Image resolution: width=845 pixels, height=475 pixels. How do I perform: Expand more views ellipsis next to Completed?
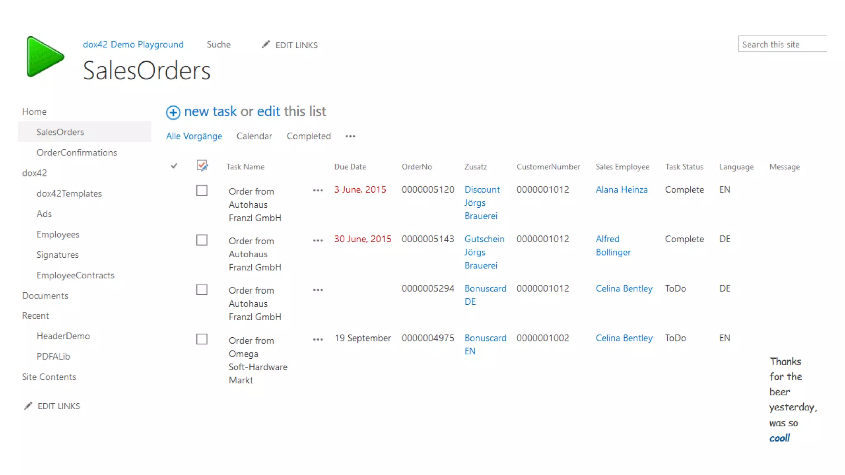(350, 136)
